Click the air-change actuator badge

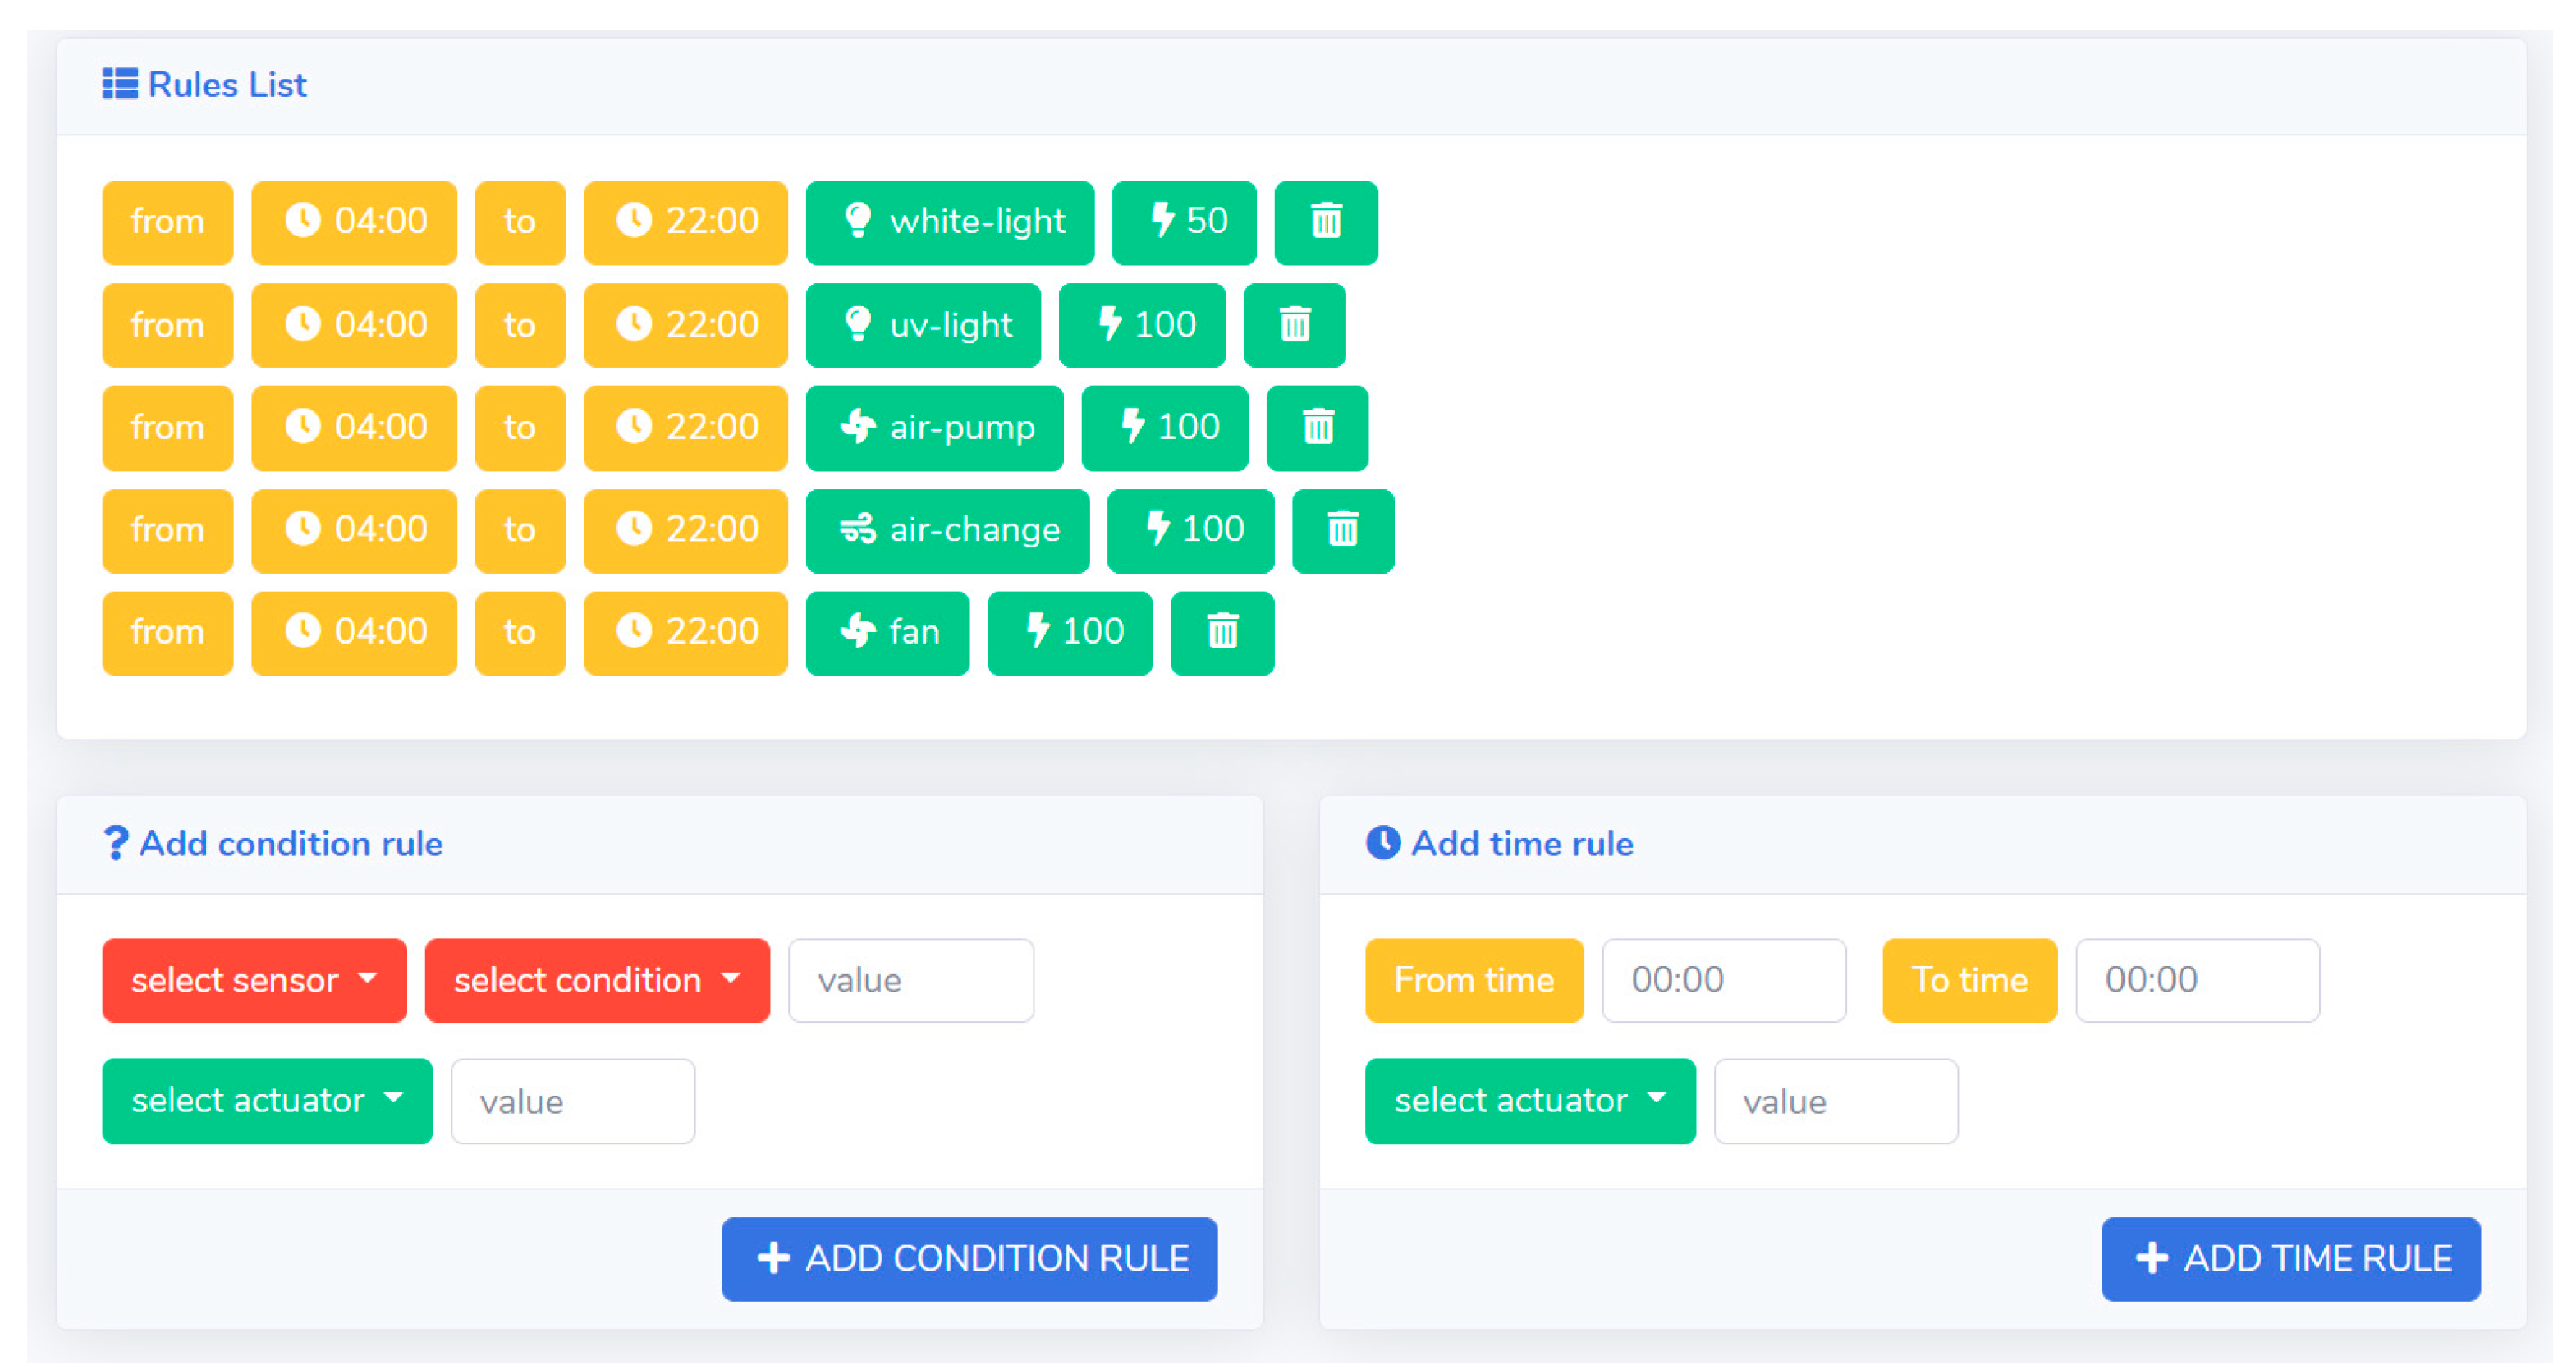(947, 530)
